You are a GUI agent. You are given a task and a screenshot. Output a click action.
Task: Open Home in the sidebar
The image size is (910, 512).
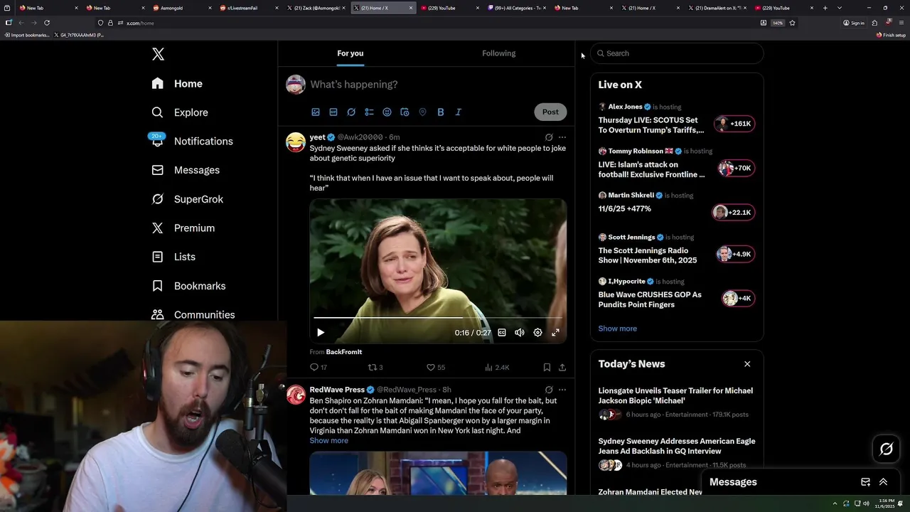click(178, 84)
